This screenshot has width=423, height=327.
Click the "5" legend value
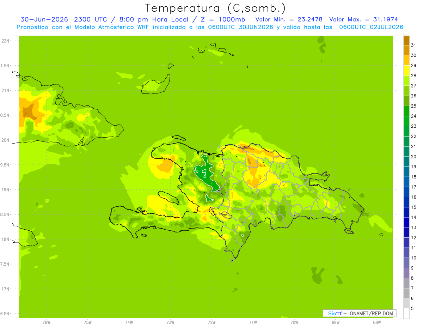[412, 309]
